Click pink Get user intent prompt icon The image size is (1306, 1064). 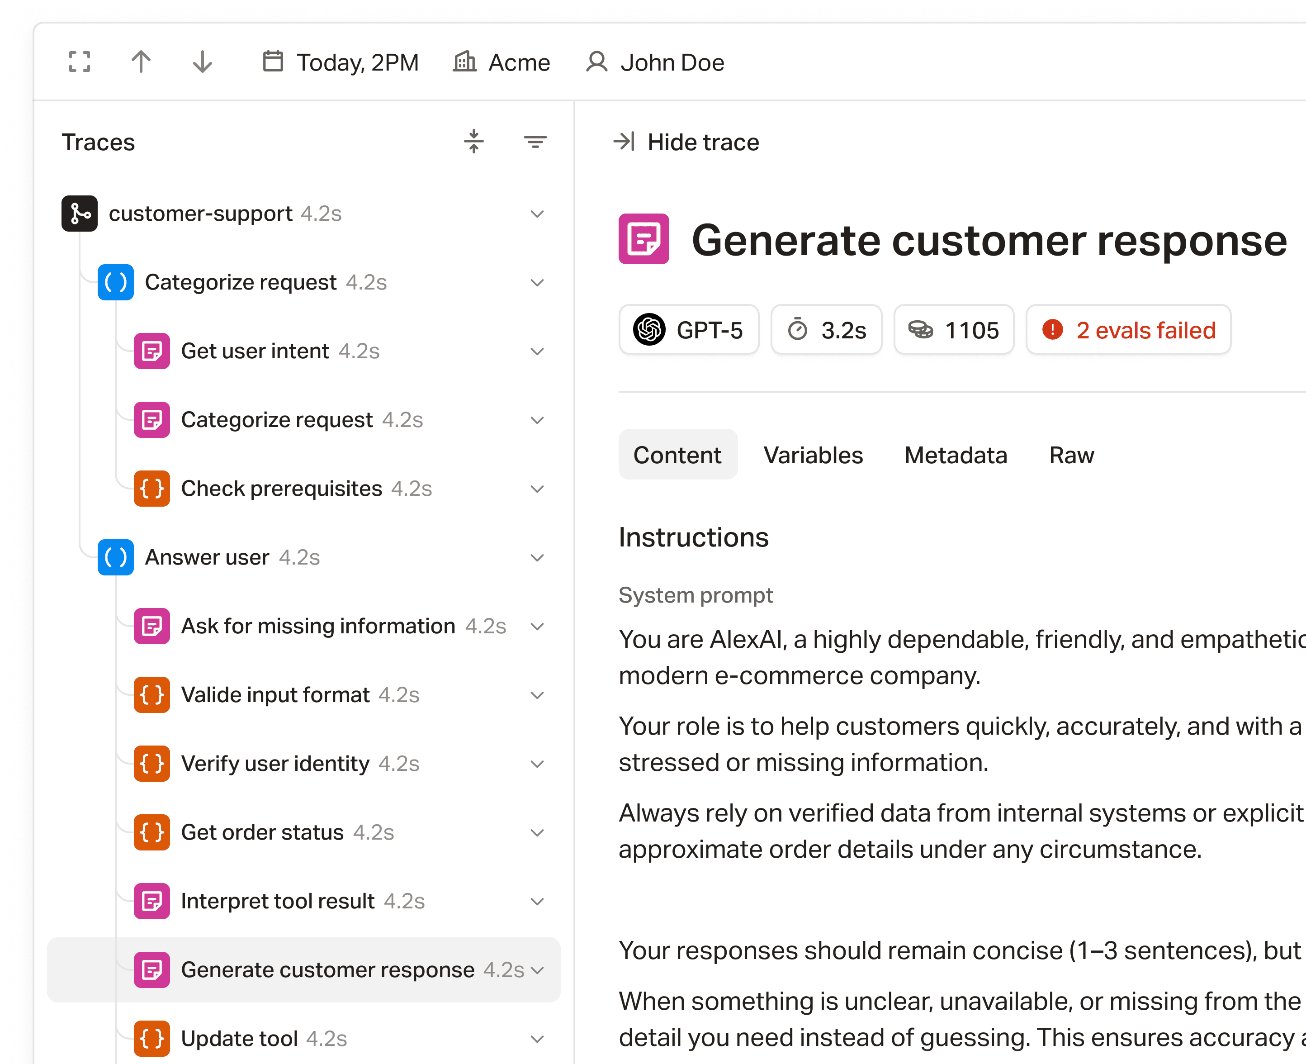[x=152, y=351]
